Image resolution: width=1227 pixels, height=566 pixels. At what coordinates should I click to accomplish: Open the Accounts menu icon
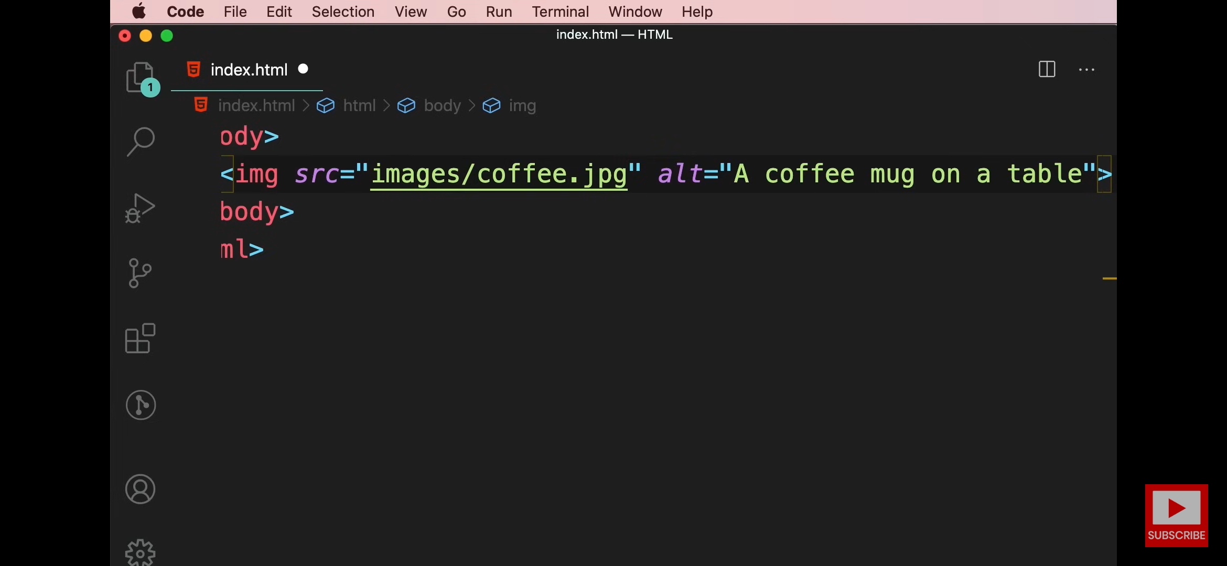(141, 489)
